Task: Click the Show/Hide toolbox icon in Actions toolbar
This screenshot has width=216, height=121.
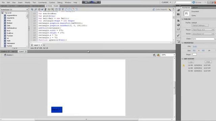Action: point(77,9)
